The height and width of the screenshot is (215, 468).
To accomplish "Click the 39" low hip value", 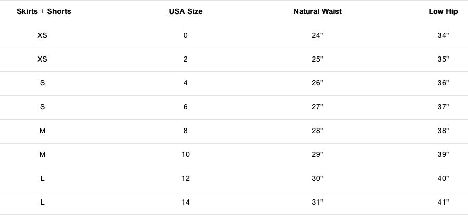I will [x=443, y=154].
